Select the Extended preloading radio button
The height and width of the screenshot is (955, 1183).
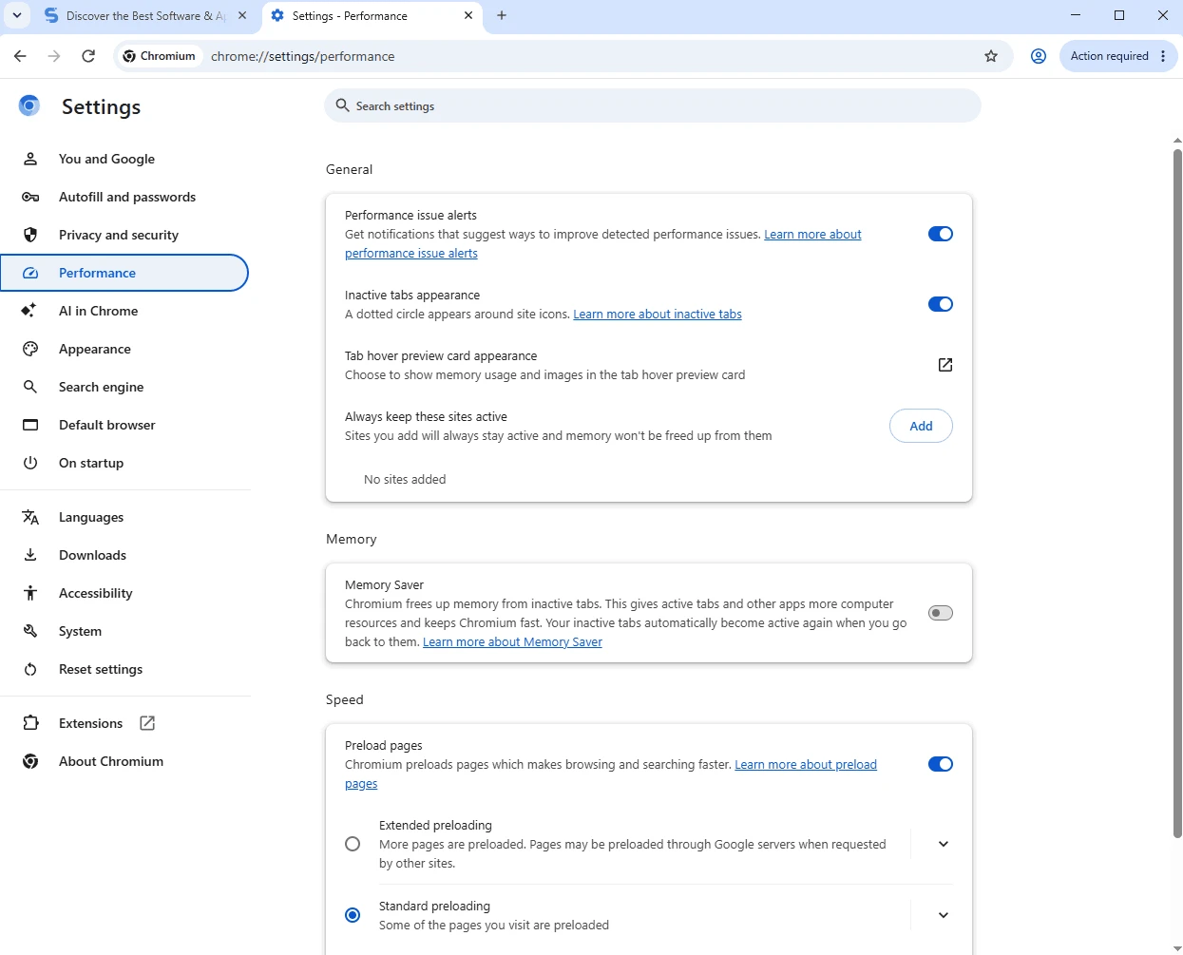pyautogui.click(x=353, y=844)
